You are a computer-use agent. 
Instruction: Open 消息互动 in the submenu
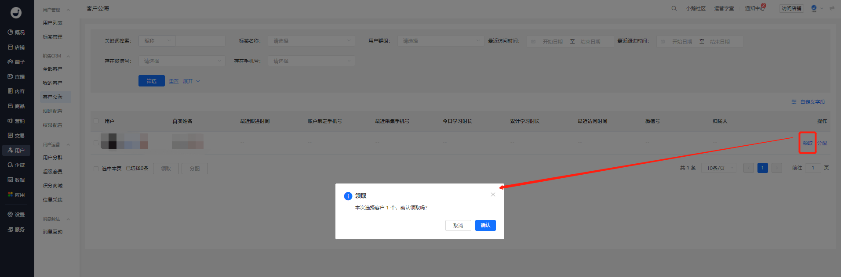coord(53,232)
